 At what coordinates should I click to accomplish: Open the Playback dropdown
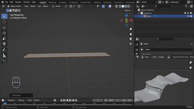12,100
